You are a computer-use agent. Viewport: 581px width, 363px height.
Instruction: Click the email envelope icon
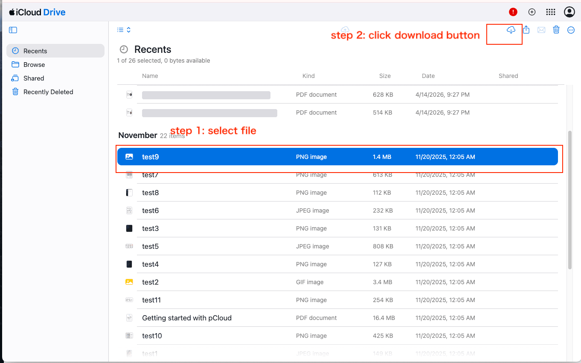[541, 30]
